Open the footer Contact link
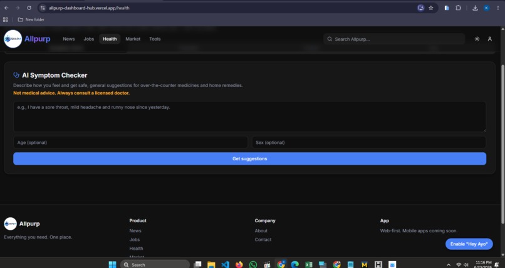The width and height of the screenshot is (505, 268). point(263,239)
